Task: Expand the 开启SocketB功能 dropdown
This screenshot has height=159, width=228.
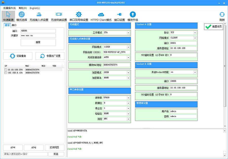Action: 195,72
